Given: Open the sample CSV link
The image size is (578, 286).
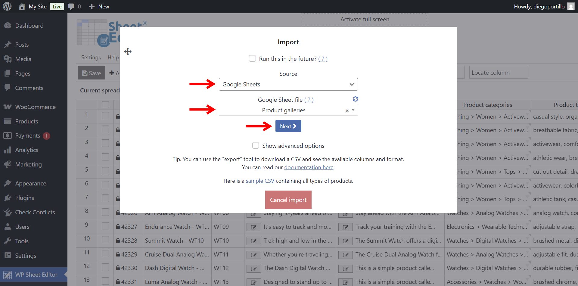Looking at the screenshot, I should pos(260,181).
